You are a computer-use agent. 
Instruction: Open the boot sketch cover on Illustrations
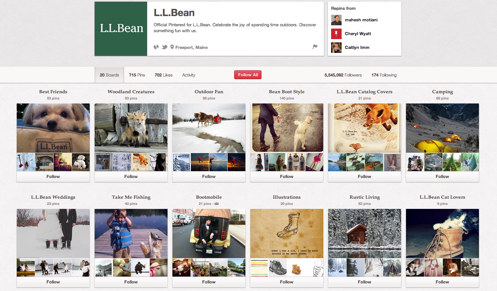point(287,234)
